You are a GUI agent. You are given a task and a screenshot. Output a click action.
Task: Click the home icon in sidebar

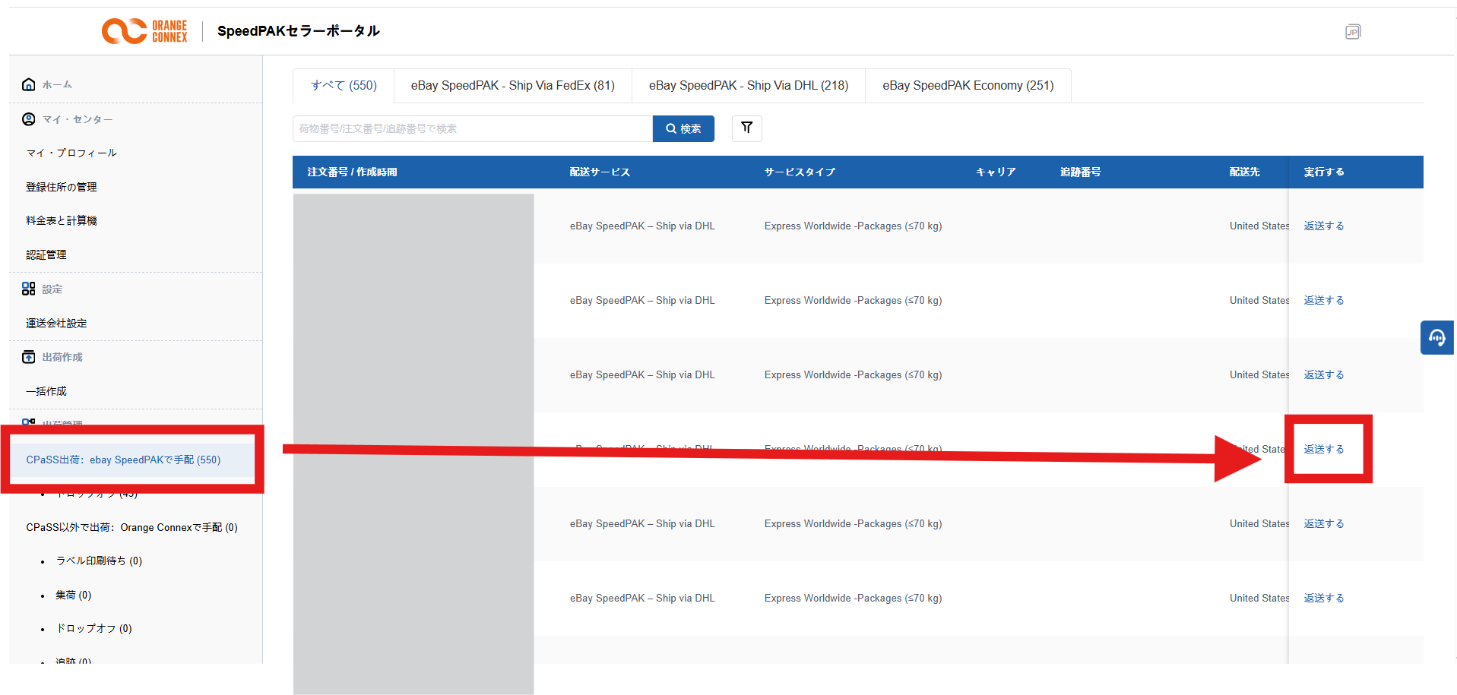point(29,84)
